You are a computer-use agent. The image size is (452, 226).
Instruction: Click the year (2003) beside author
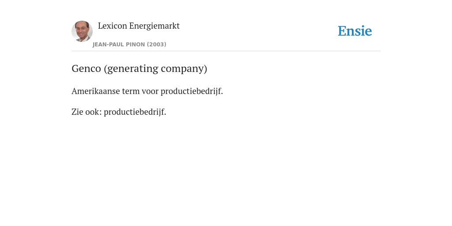click(x=157, y=45)
